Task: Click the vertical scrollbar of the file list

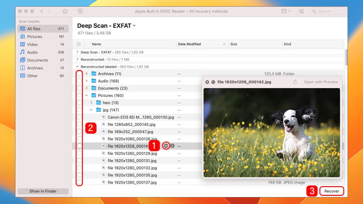Action: pos(346,57)
